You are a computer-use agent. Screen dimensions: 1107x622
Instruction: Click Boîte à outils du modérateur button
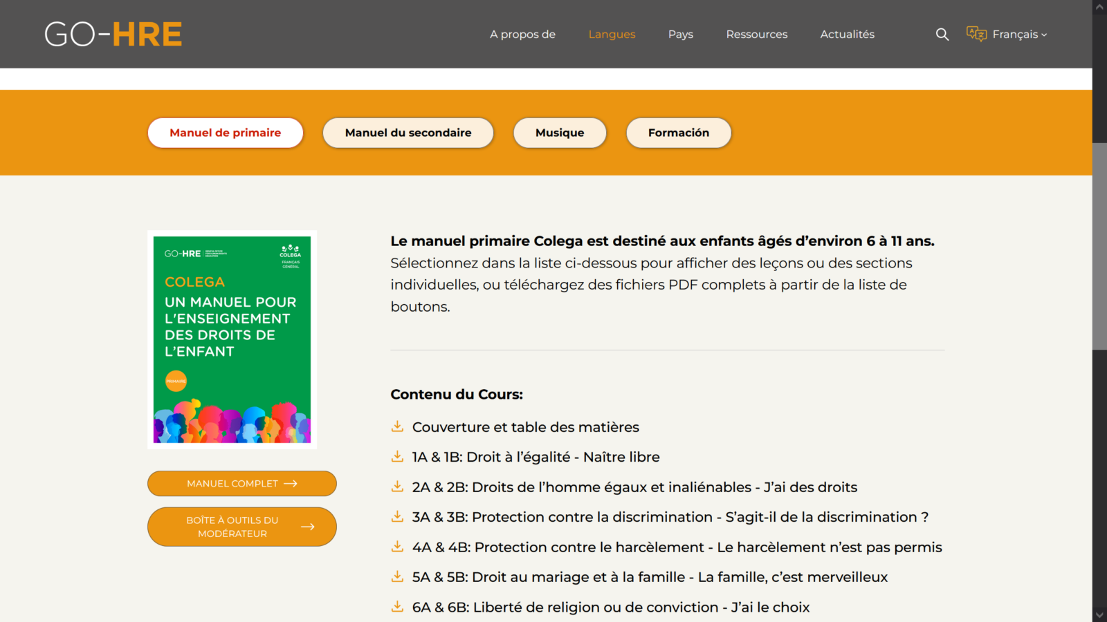pyautogui.click(x=242, y=527)
